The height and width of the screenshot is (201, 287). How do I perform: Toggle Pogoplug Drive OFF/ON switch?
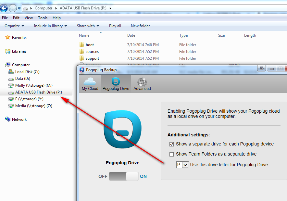point(124,176)
